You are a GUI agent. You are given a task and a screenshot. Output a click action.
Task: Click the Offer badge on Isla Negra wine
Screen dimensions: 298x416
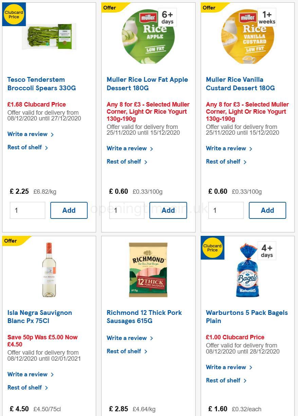point(10,241)
